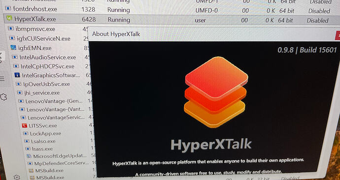340x180 pixels.
Task: Click PID 1328 in fontdrvhost.exe row
Action: [88, 9]
